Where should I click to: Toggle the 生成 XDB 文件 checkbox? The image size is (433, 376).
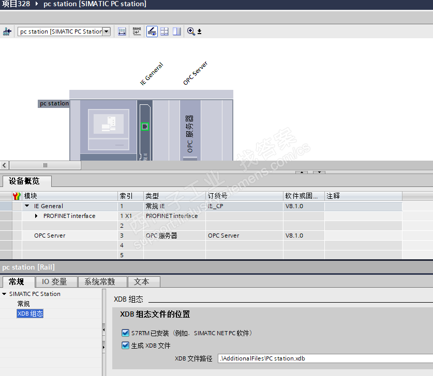(125, 346)
